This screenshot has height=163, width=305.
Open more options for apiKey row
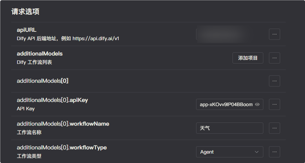pyautogui.click(x=275, y=104)
